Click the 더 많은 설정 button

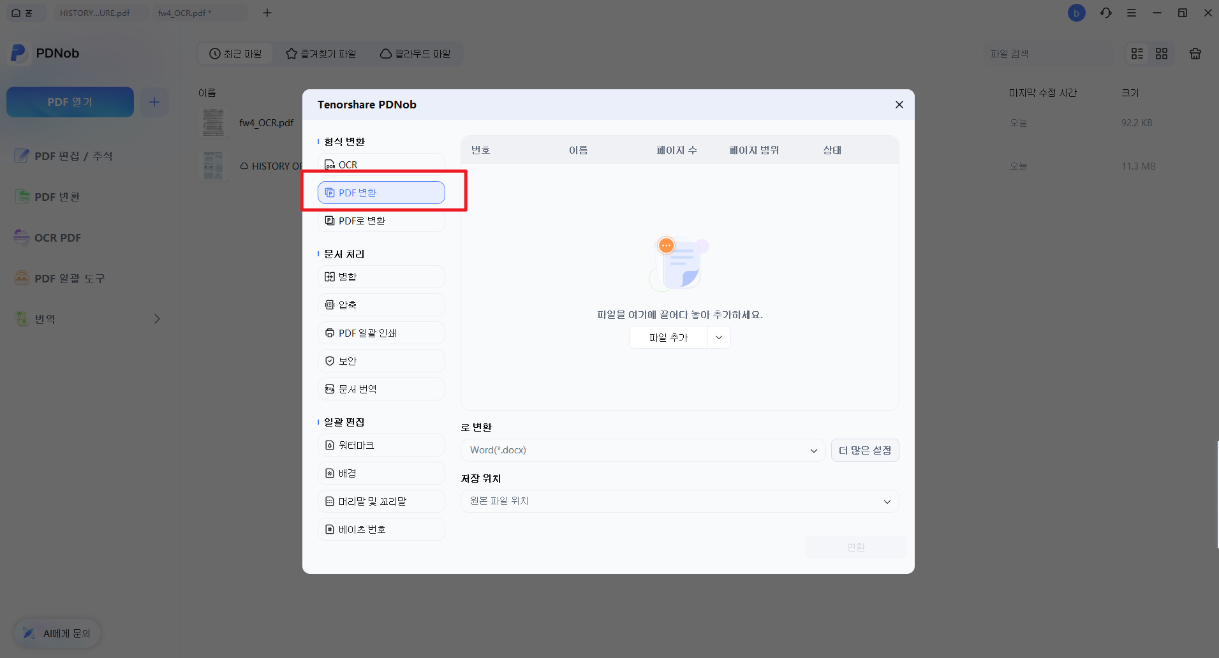[865, 450]
